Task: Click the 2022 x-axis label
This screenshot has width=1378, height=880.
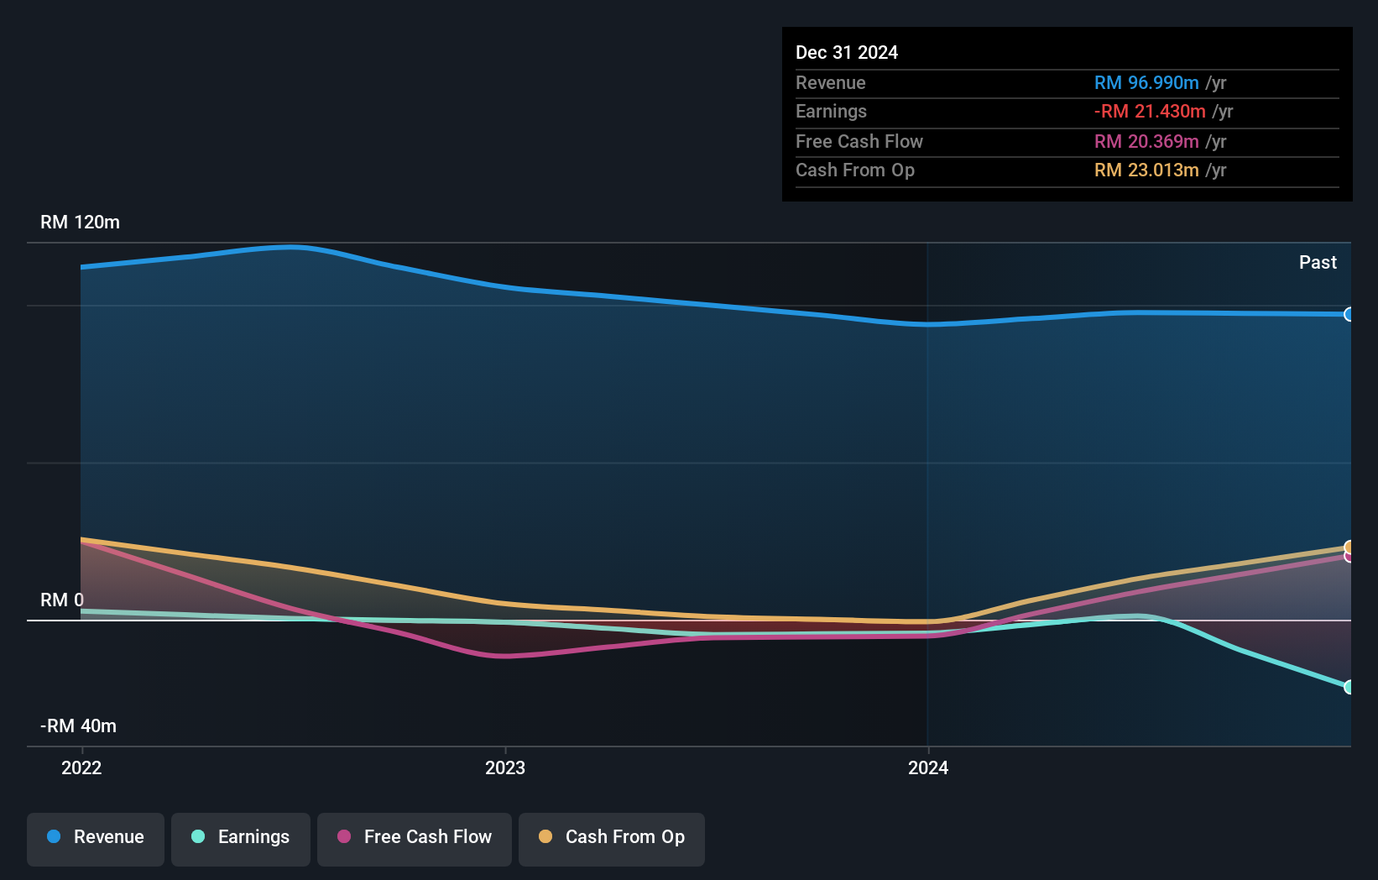Action: pyautogui.click(x=81, y=767)
